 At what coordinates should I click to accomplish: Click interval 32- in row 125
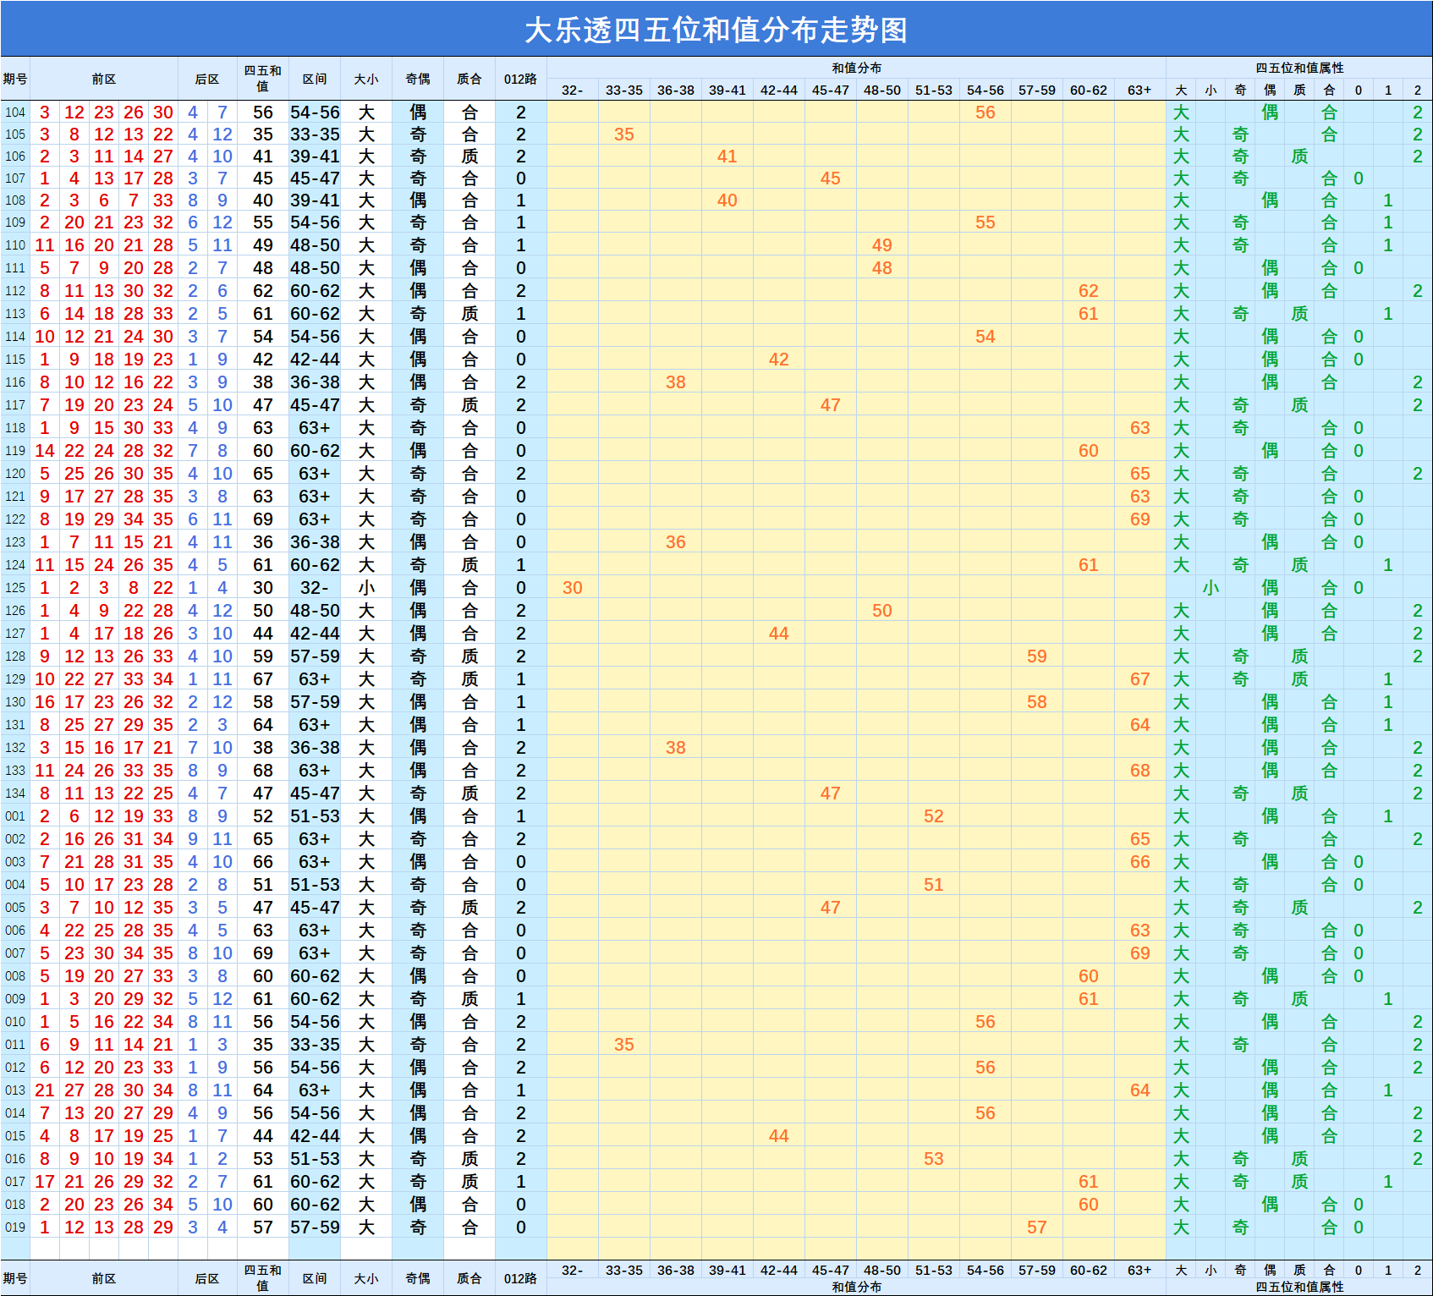pos(315,587)
